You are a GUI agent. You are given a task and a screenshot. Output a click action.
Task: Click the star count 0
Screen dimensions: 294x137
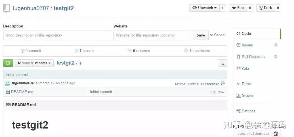(x=250, y=8)
